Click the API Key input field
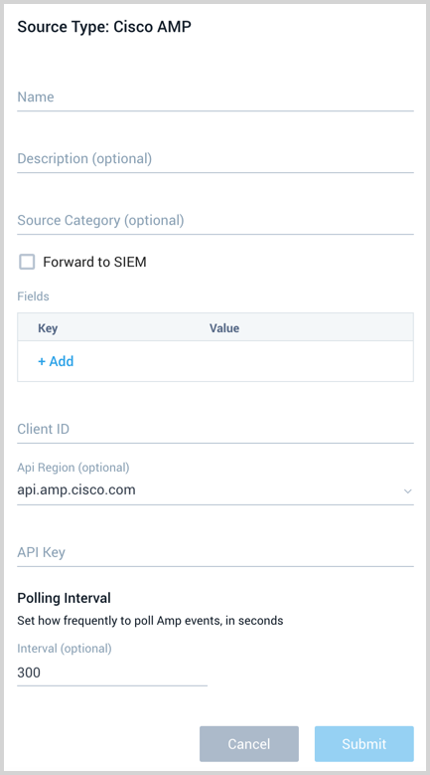This screenshot has height=775, width=430. click(215, 552)
